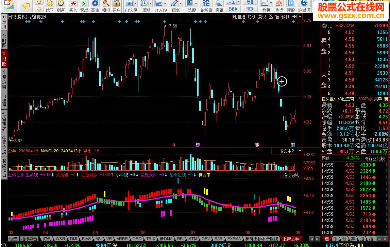Toggle 叠 overlay mode

[x=271, y=17]
